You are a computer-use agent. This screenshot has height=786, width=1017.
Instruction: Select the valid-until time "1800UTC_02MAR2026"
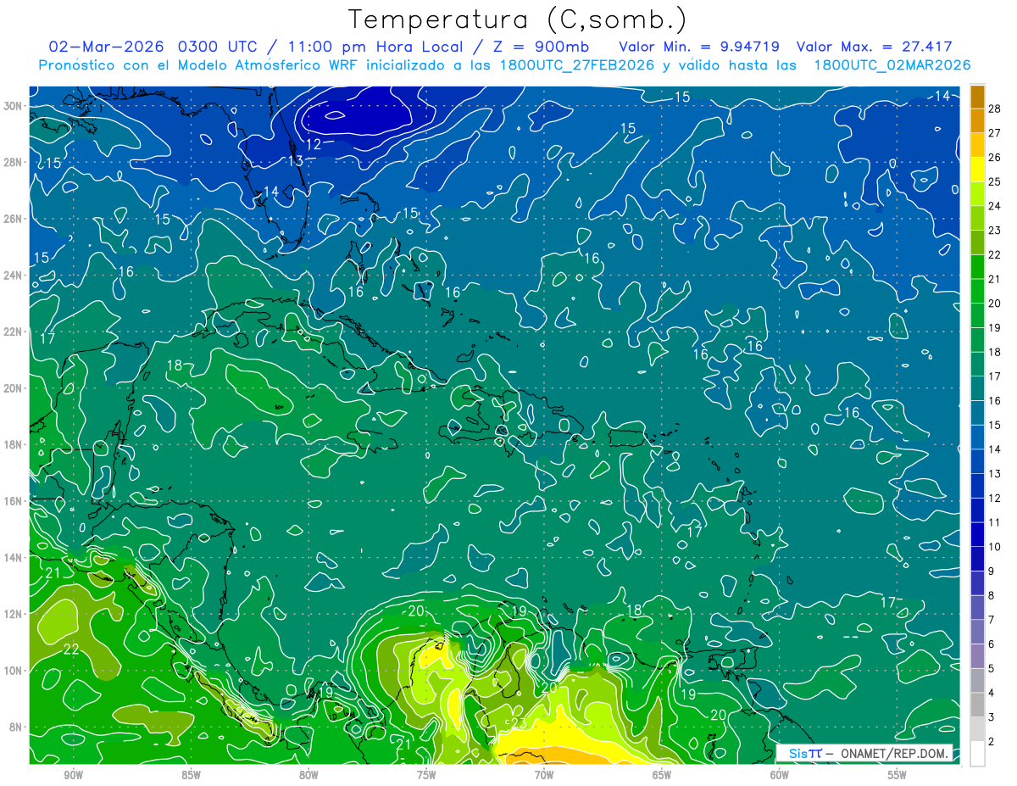[892, 65]
